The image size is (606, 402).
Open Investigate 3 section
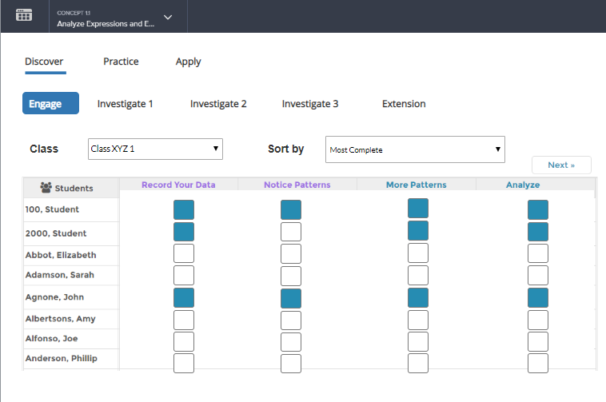click(x=309, y=104)
